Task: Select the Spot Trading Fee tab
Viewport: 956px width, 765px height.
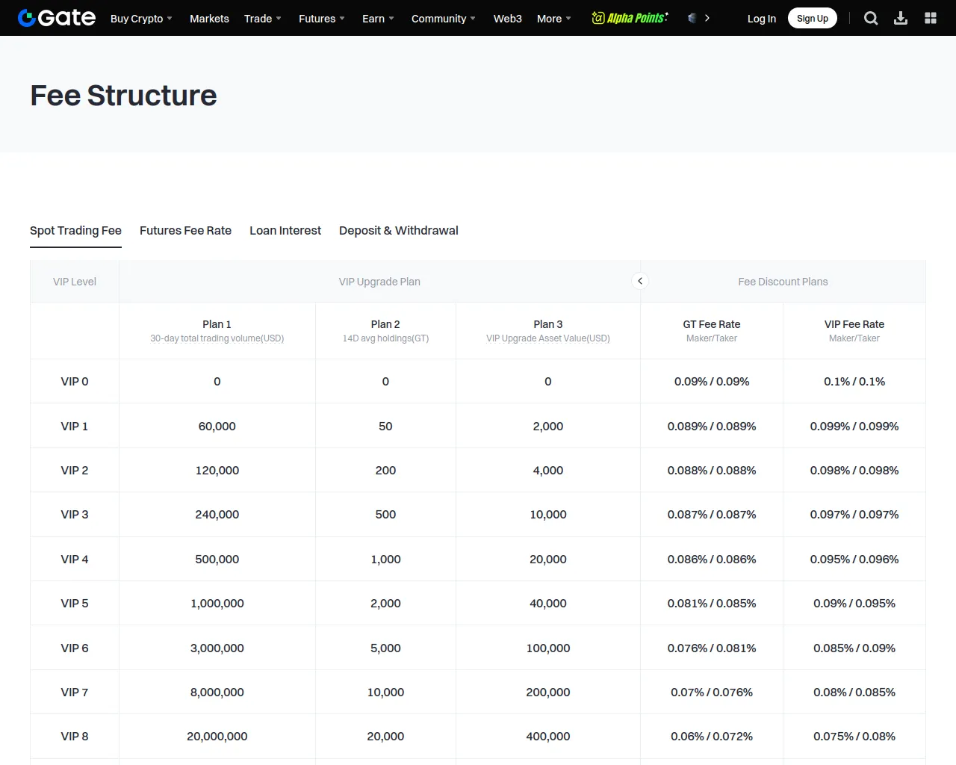Action: click(x=75, y=231)
